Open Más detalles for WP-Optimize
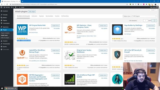The width and height of the screenshot is (160, 90). [104, 28]
